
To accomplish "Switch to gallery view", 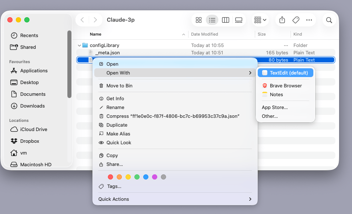I will click(239, 20).
